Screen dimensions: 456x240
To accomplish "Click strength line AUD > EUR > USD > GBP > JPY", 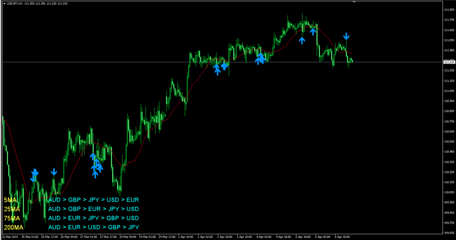I will tap(94, 227).
